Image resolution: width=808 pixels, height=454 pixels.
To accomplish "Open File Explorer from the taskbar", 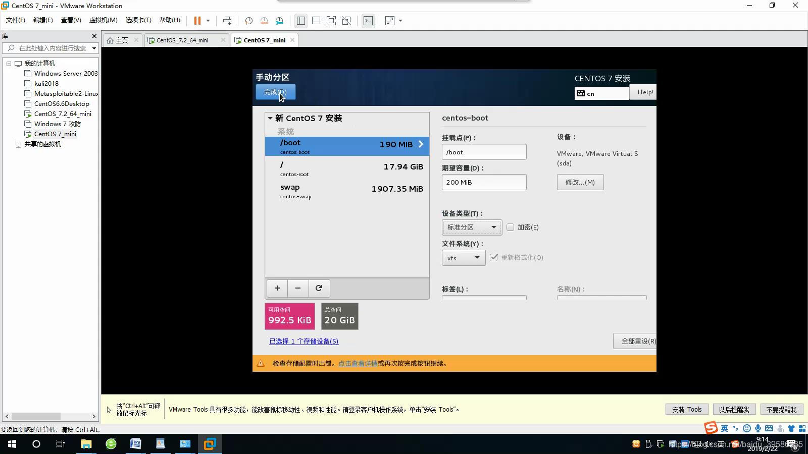I will [x=86, y=444].
